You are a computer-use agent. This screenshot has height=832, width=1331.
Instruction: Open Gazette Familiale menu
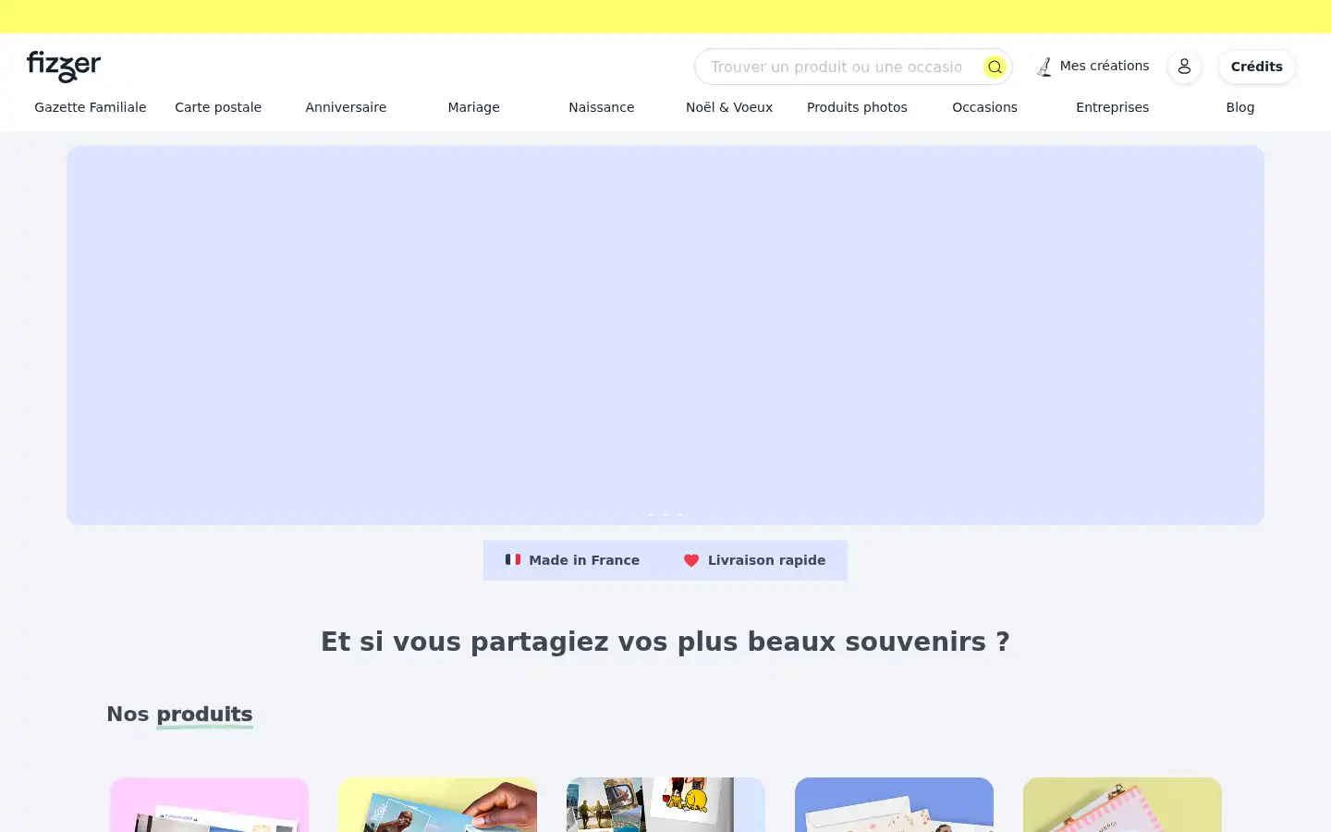click(x=91, y=107)
